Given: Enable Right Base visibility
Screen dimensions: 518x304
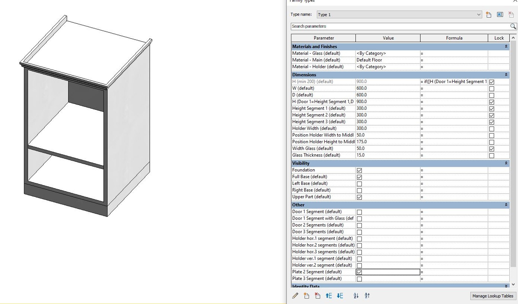Looking at the screenshot, I should point(359,191).
